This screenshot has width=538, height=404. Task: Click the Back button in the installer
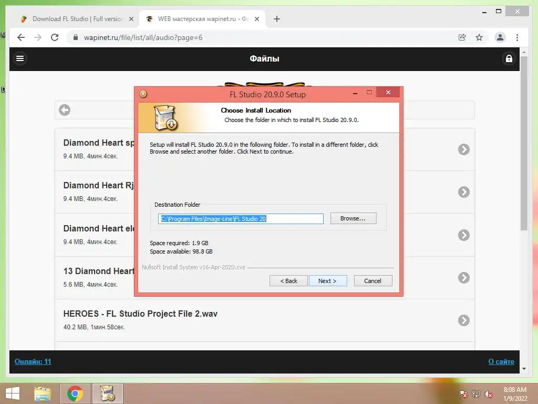point(288,281)
